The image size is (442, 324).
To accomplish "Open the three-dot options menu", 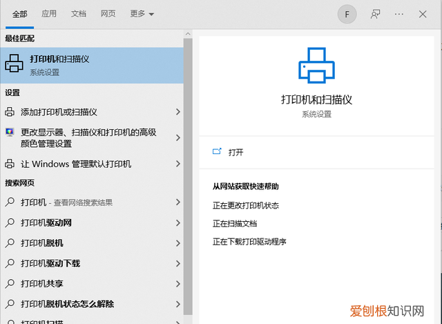I will pyautogui.click(x=399, y=14).
